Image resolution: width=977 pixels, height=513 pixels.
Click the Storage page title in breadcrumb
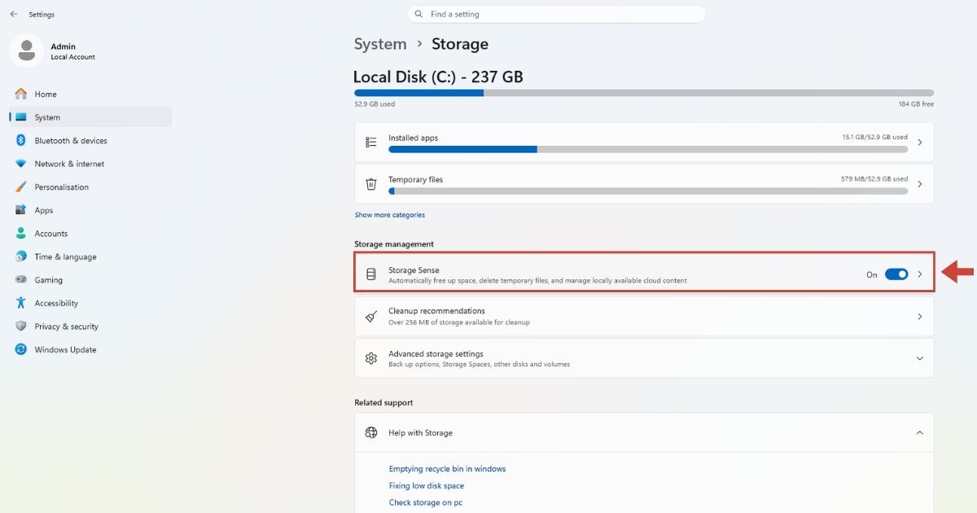click(x=460, y=44)
